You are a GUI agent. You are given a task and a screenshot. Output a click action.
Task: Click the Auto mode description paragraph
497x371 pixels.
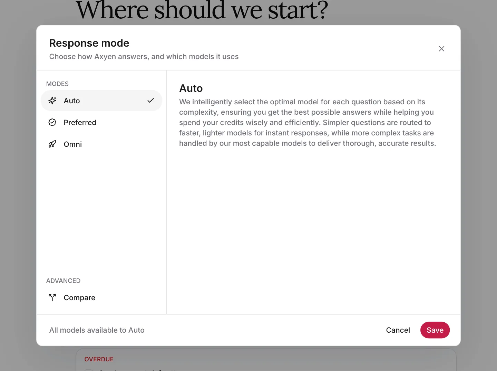point(308,122)
